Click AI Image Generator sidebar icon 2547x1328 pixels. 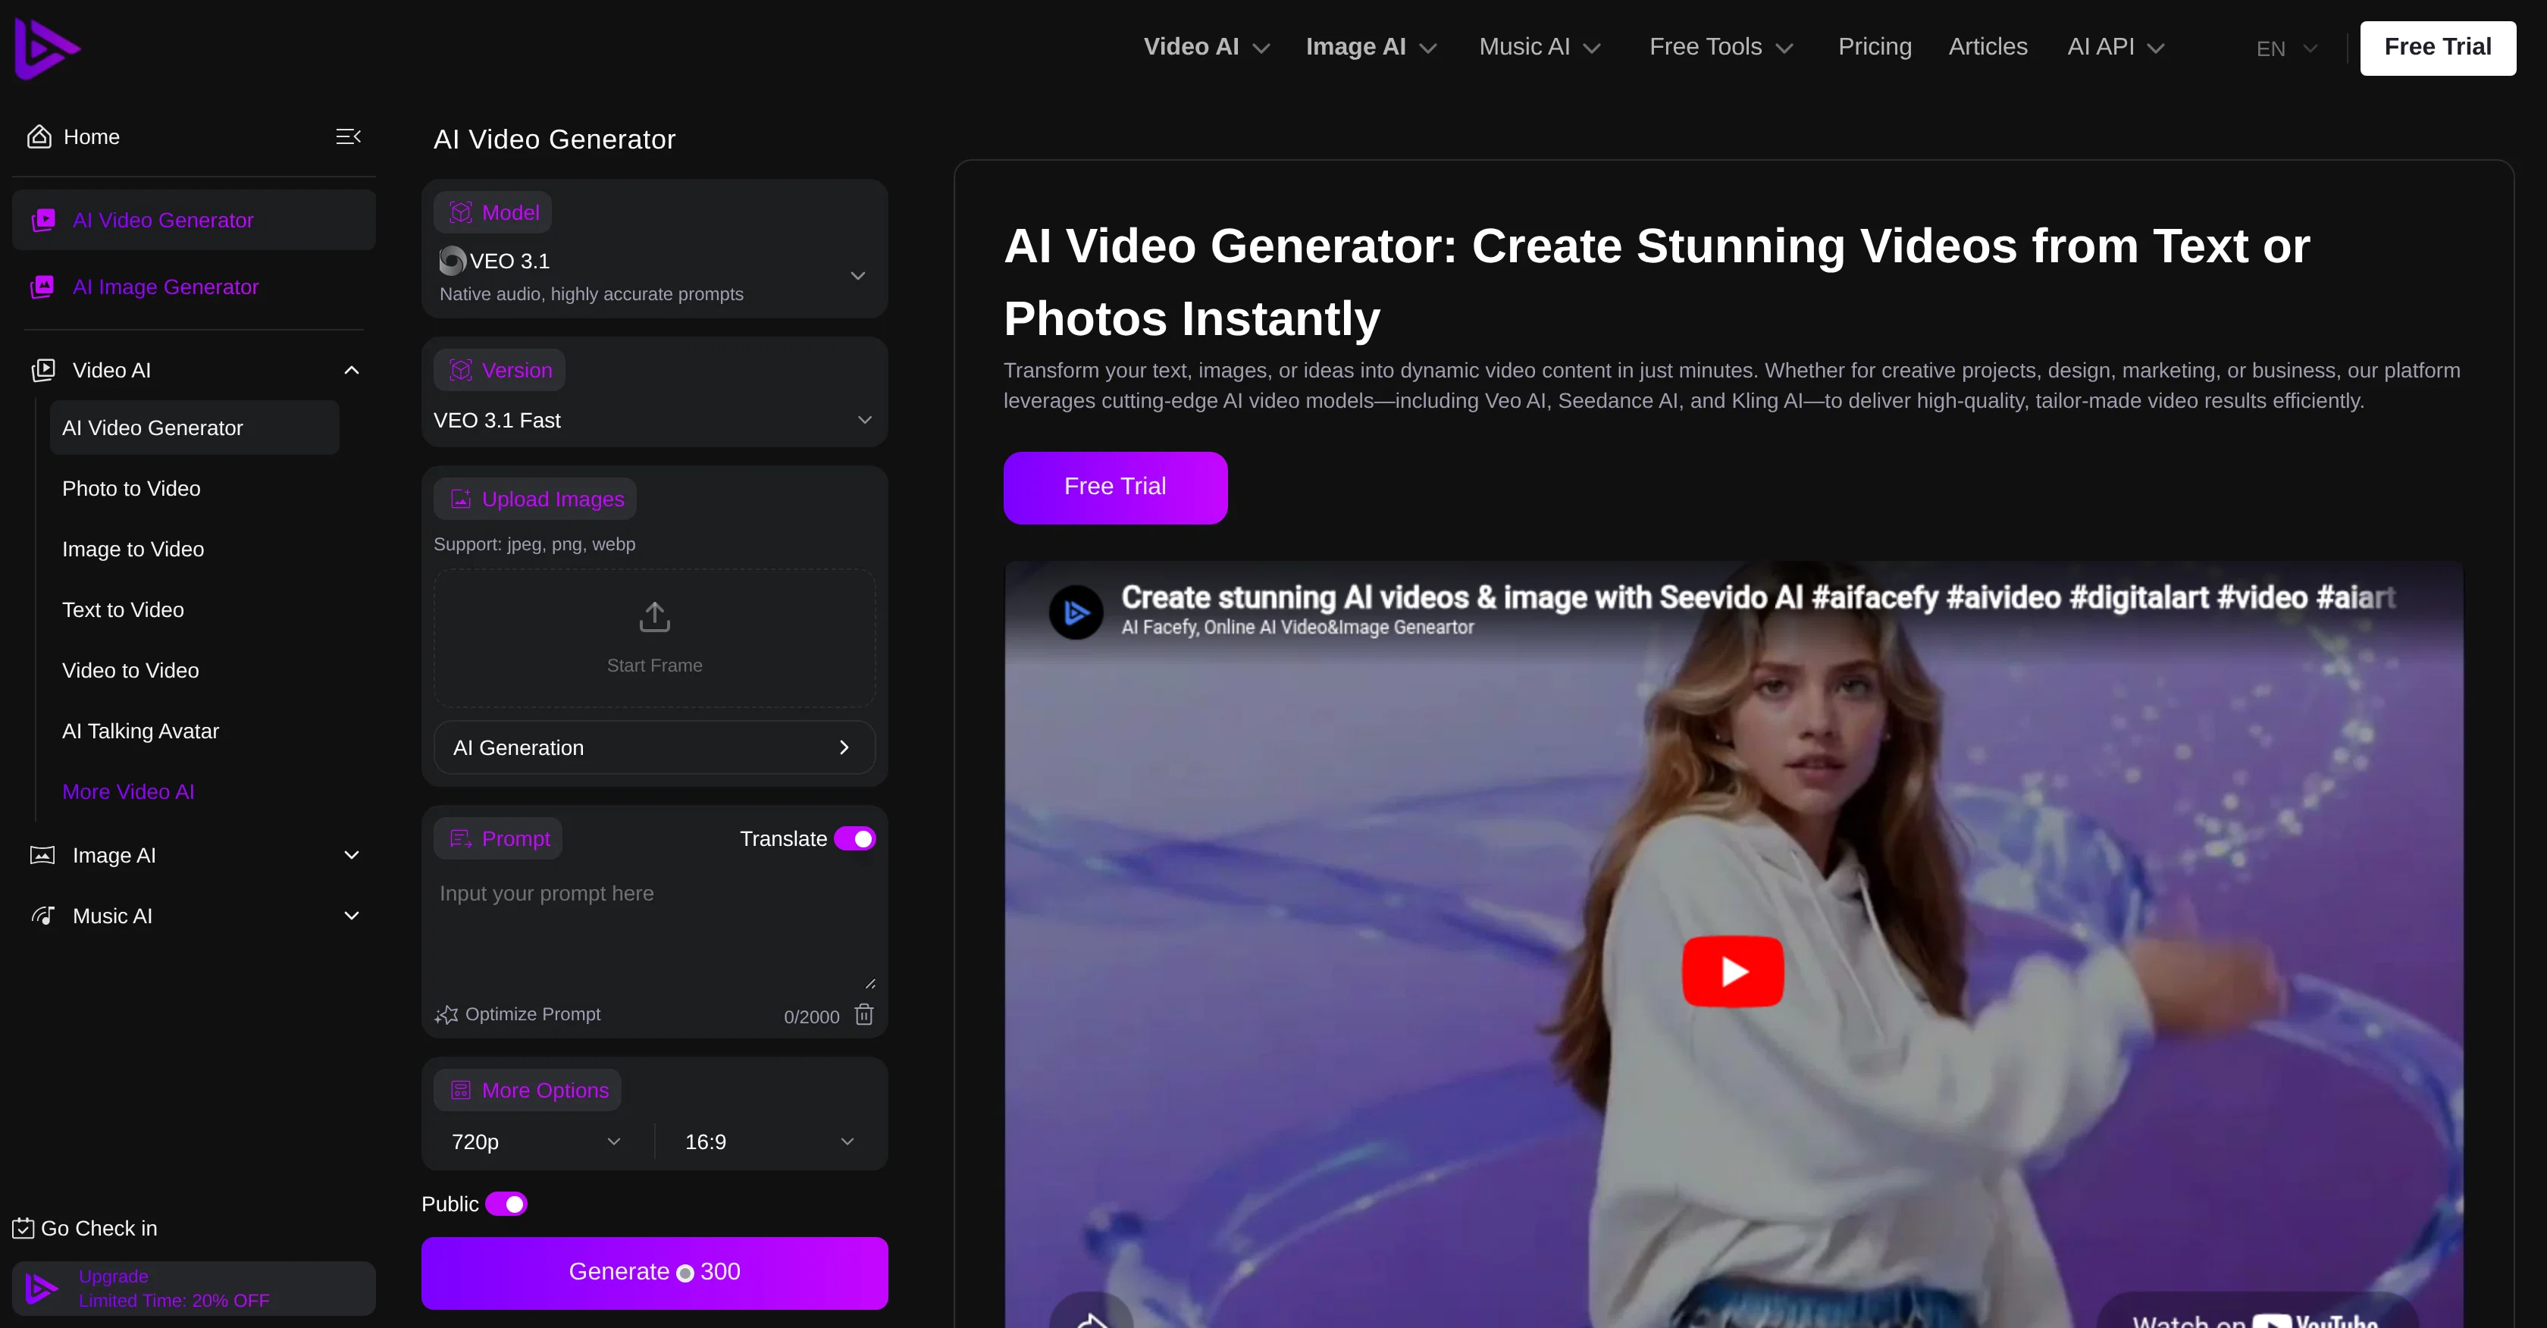click(x=42, y=287)
